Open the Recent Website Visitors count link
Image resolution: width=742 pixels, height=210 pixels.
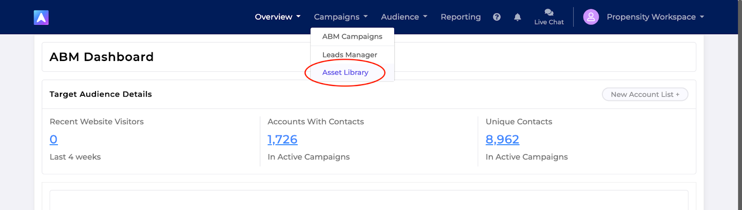(x=54, y=139)
